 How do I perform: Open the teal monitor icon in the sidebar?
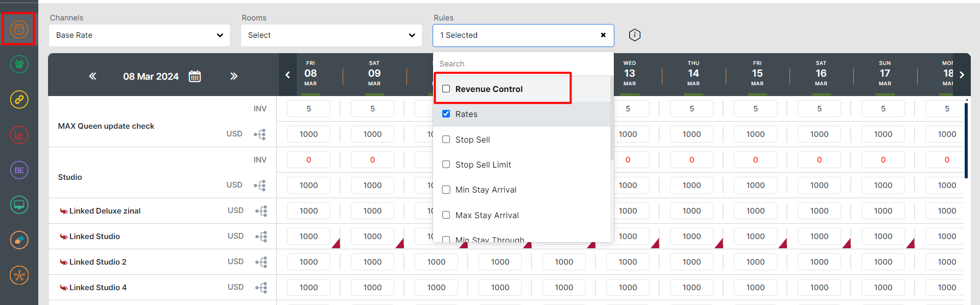pyautogui.click(x=19, y=205)
